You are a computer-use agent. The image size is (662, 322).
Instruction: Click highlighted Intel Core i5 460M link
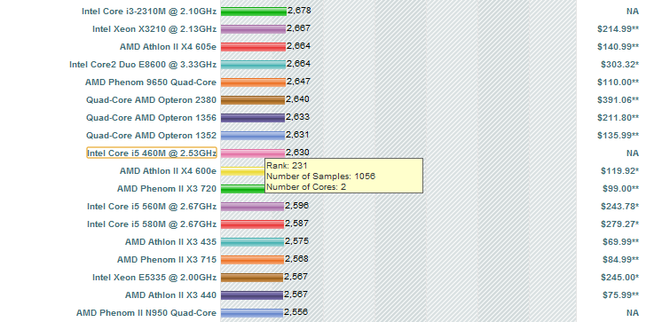(x=152, y=153)
